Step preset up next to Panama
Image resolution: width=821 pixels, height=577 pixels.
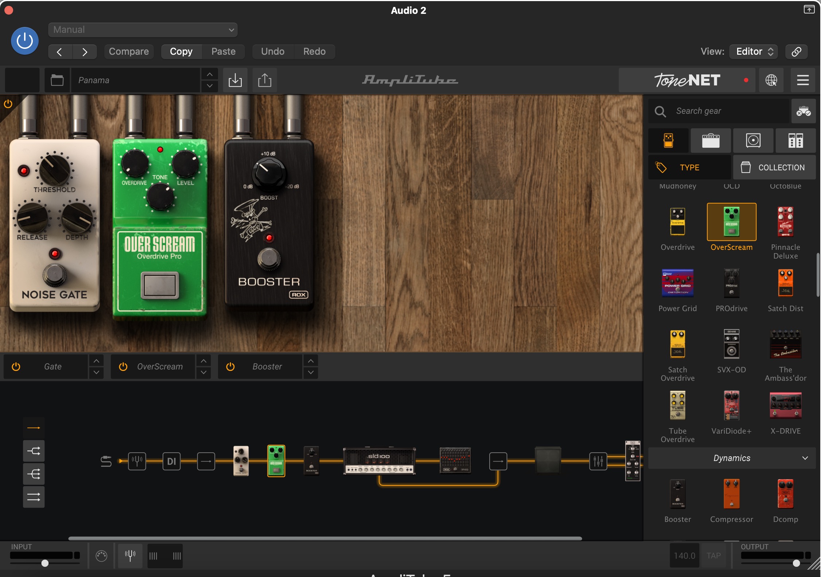[x=210, y=74]
